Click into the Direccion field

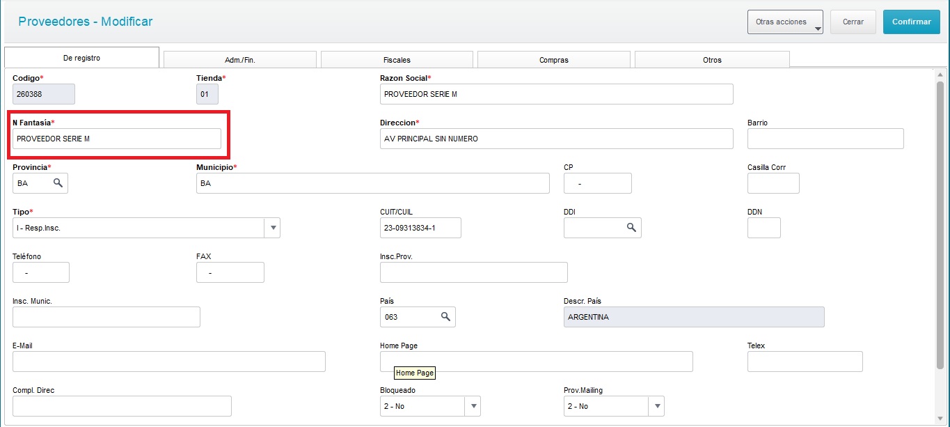(x=557, y=139)
